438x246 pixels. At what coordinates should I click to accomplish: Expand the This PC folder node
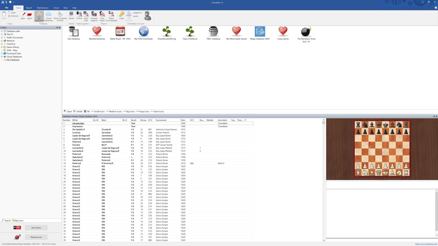click(2, 34)
